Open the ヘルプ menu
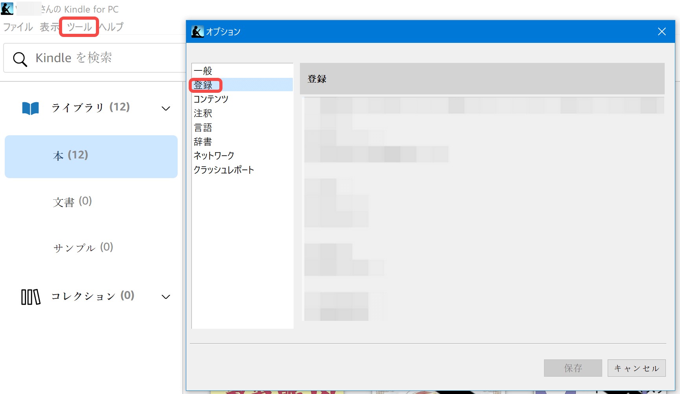The image size is (680, 394). pos(111,27)
